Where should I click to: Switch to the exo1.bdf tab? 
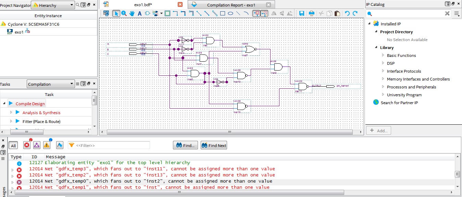click(x=143, y=5)
